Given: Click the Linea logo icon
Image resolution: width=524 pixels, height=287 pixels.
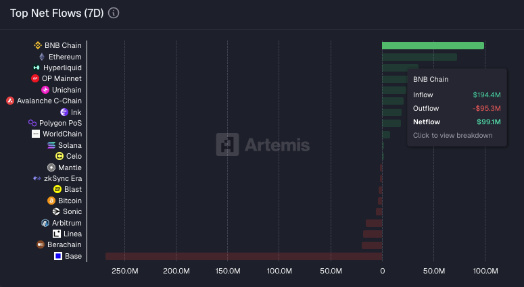Looking at the screenshot, I should pos(57,234).
